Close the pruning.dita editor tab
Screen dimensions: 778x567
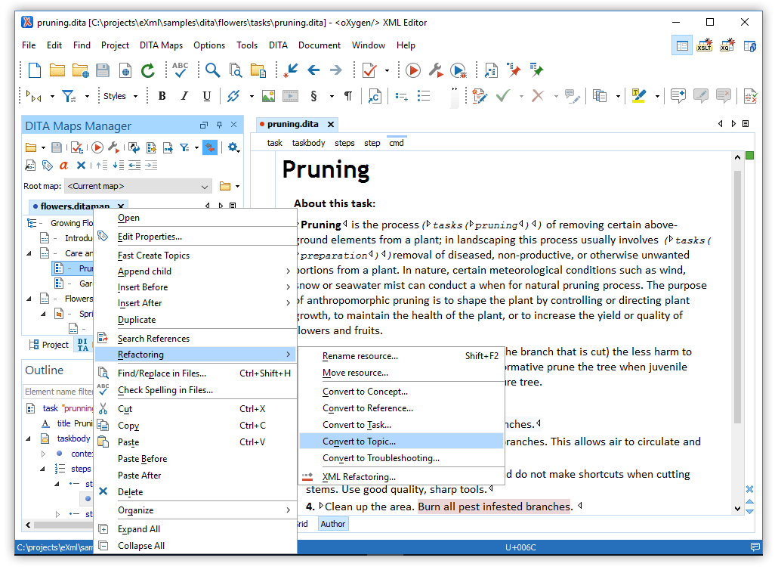pyautogui.click(x=331, y=124)
